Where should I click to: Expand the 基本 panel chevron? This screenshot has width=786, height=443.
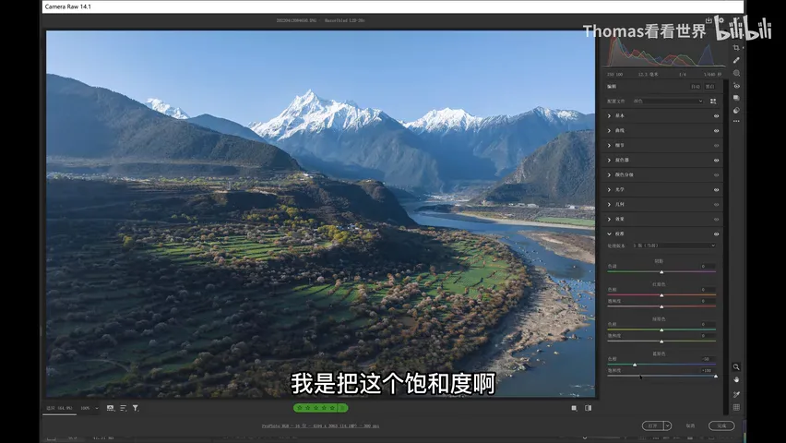click(609, 116)
